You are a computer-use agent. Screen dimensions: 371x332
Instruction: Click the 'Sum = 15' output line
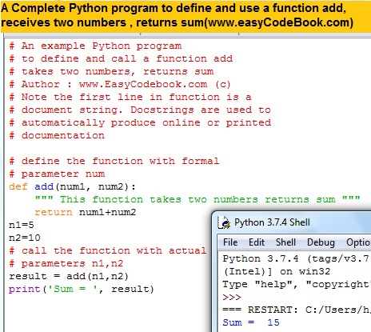(251, 322)
